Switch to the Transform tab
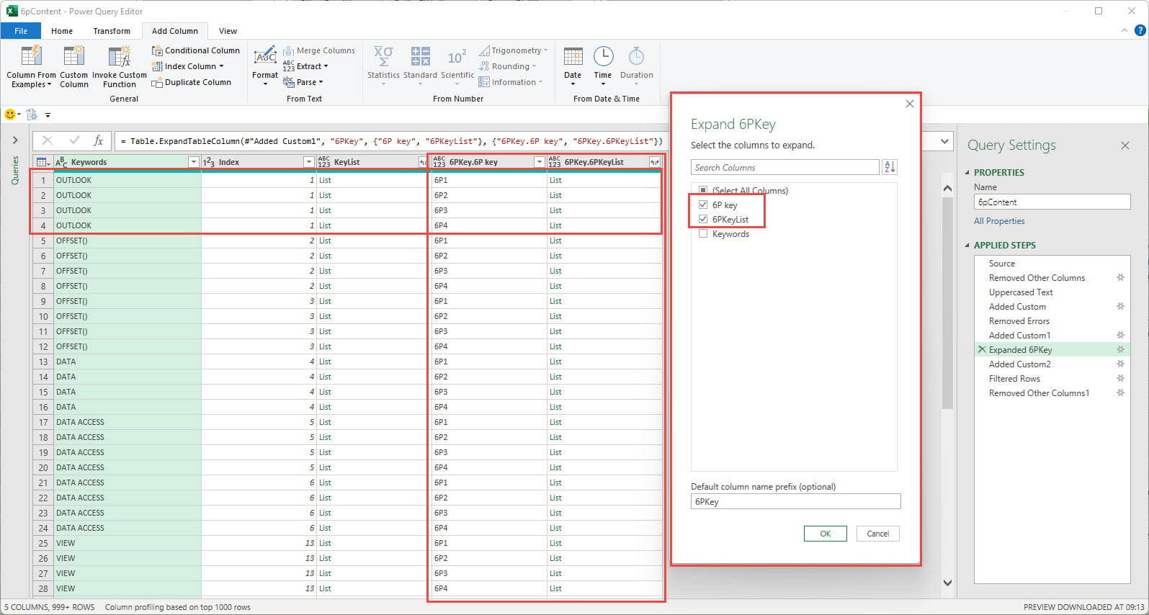The image size is (1149, 615). [112, 31]
